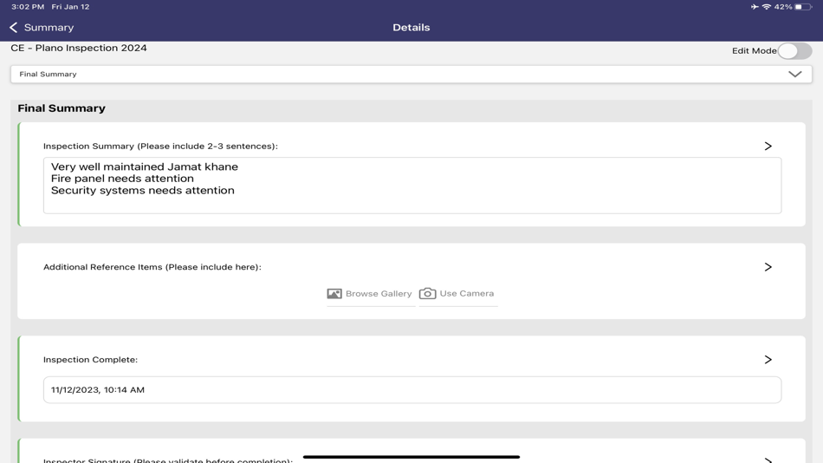Tap the Summary back link text
The image size is (823, 463).
pos(49,28)
